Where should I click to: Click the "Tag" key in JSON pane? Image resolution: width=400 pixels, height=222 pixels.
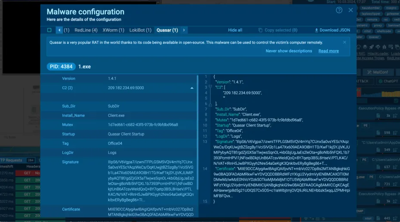pos(219,131)
